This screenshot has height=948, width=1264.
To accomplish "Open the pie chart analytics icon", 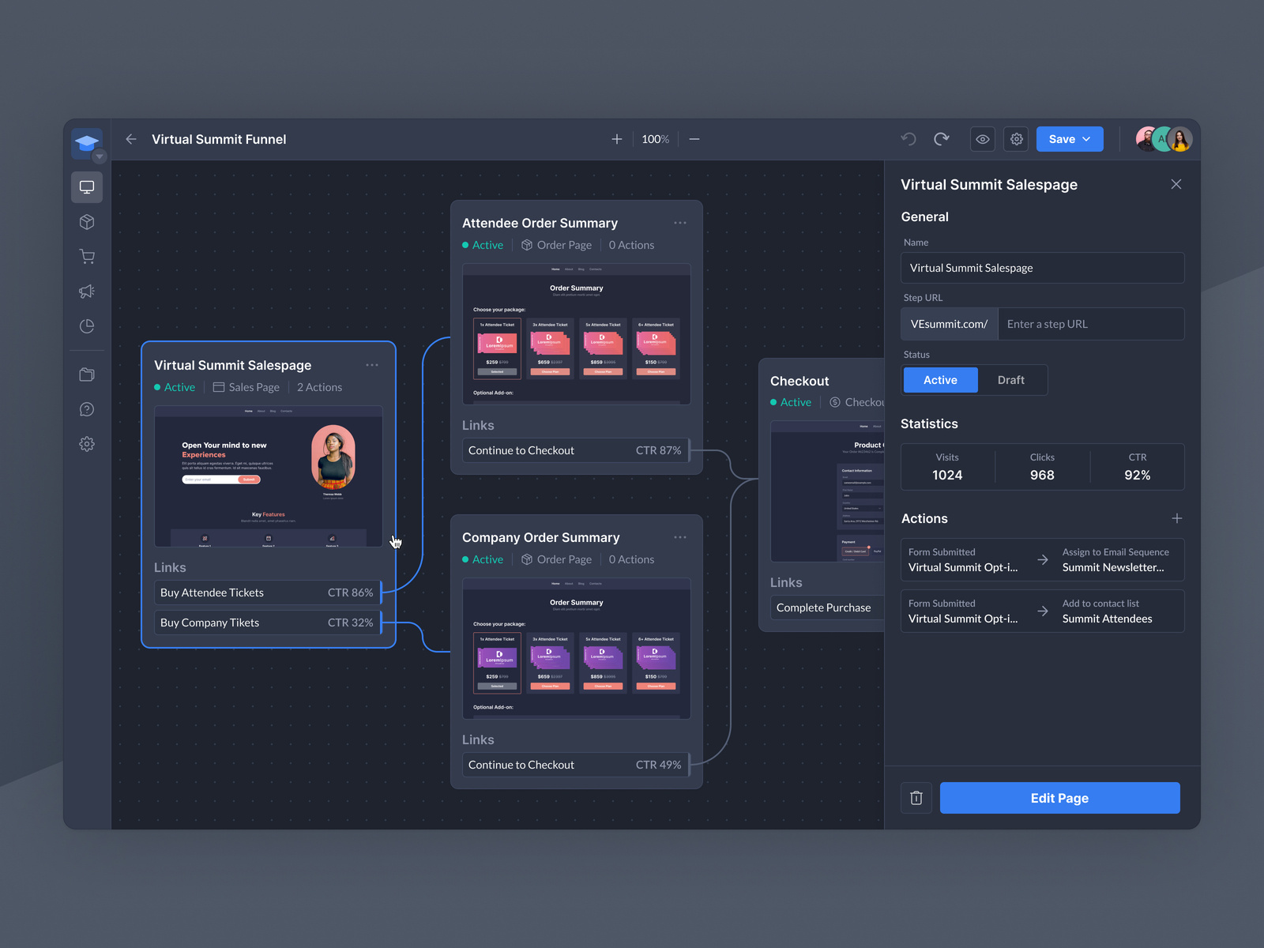I will [x=86, y=325].
